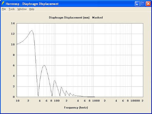Click the 14 value on vertical axis
Image resolution: width=152 pixels, height=114 pixels.
[x=13, y=23]
